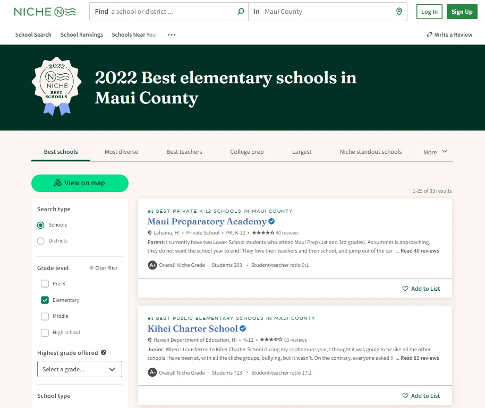Click the Maui County location field
Screen dimensions: 485x408
pyautogui.click(x=328, y=12)
